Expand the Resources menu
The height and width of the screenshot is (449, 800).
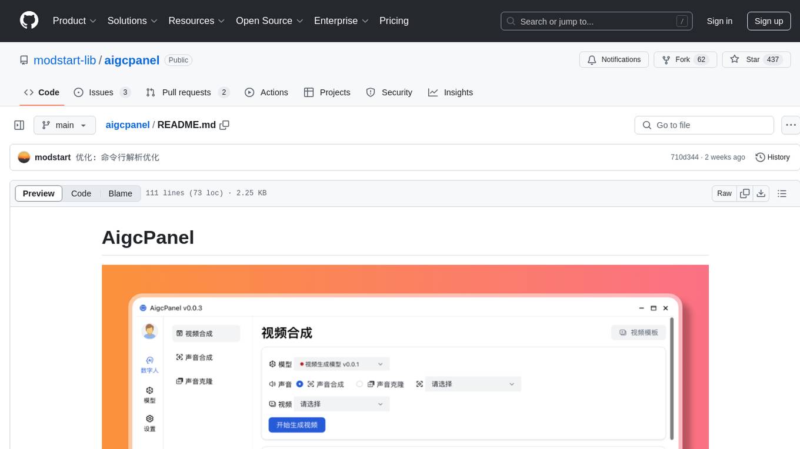pyautogui.click(x=196, y=21)
